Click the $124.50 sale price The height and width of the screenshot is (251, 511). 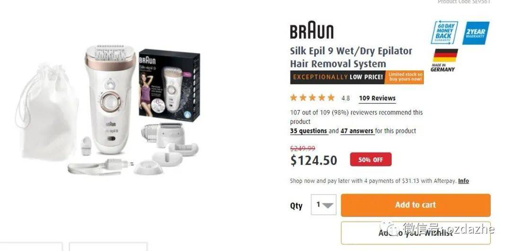(x=314, y=161)
